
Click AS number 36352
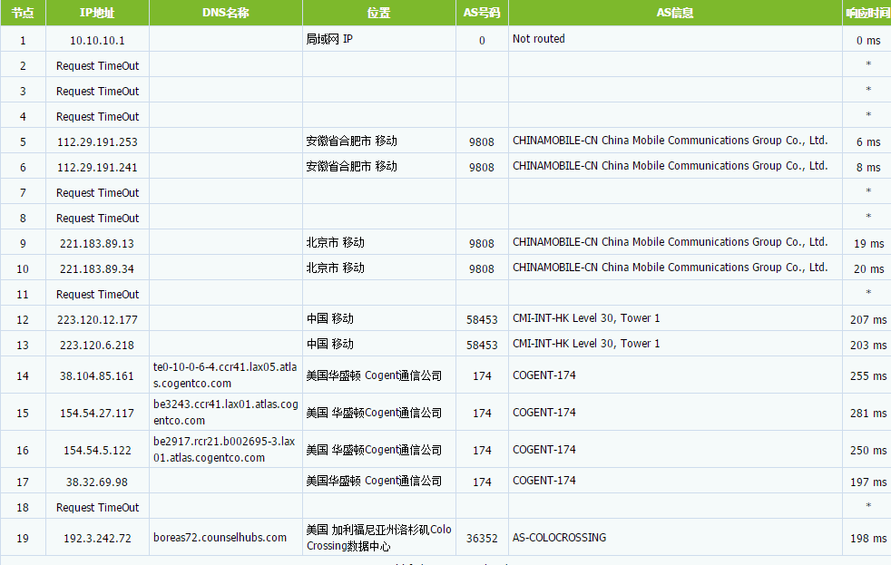click(482, 539)
